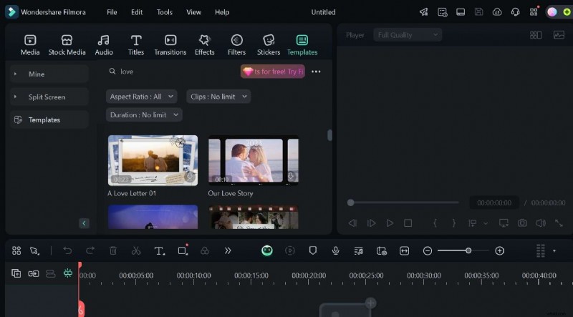Open the Aspect Ratio dropdown
Viewport: 573px width, 317px height.
click(x=142, y=97)
